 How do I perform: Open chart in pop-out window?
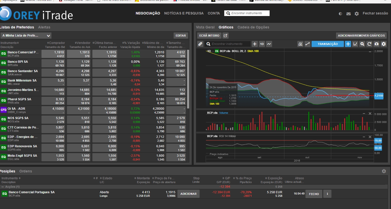coord(226,36)
